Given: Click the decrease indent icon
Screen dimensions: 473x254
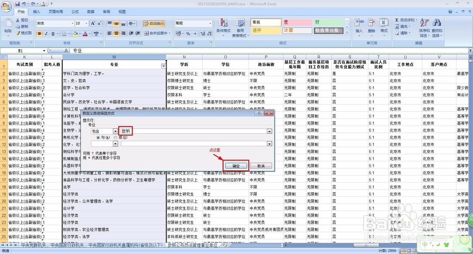Looking at the screenshot, I should 131,33.
